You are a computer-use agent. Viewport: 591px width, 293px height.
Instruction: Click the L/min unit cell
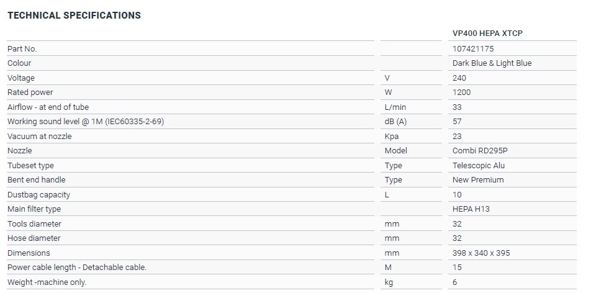click(x=395, y=107)
